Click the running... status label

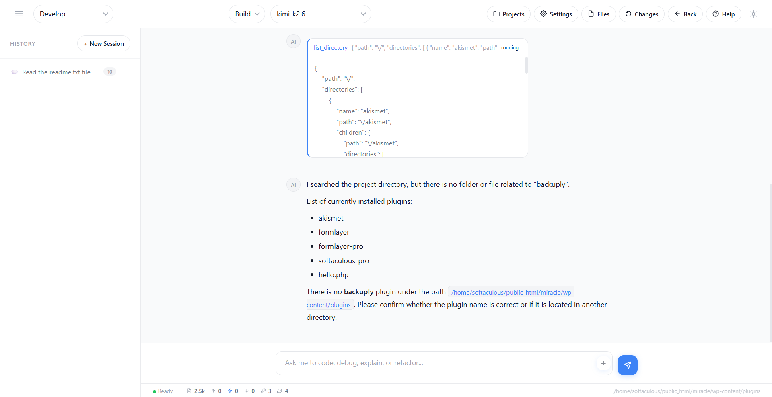511,48
